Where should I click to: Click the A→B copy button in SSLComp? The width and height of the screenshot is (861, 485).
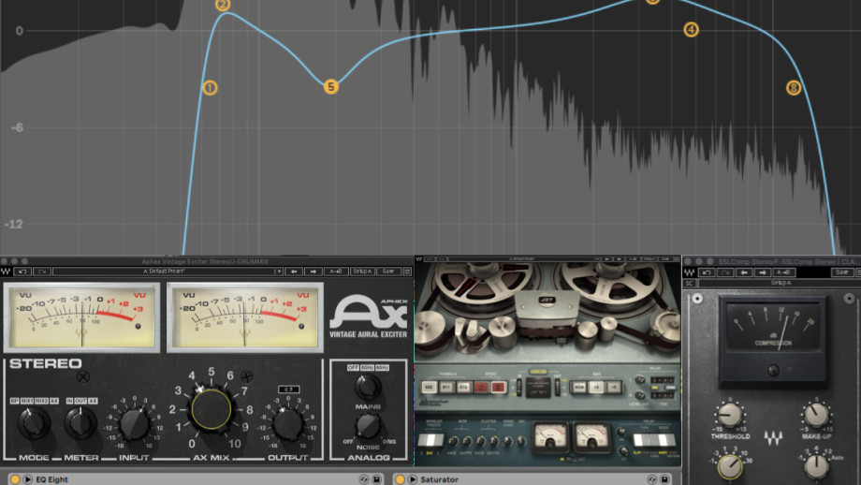click(x=783, y=272)
